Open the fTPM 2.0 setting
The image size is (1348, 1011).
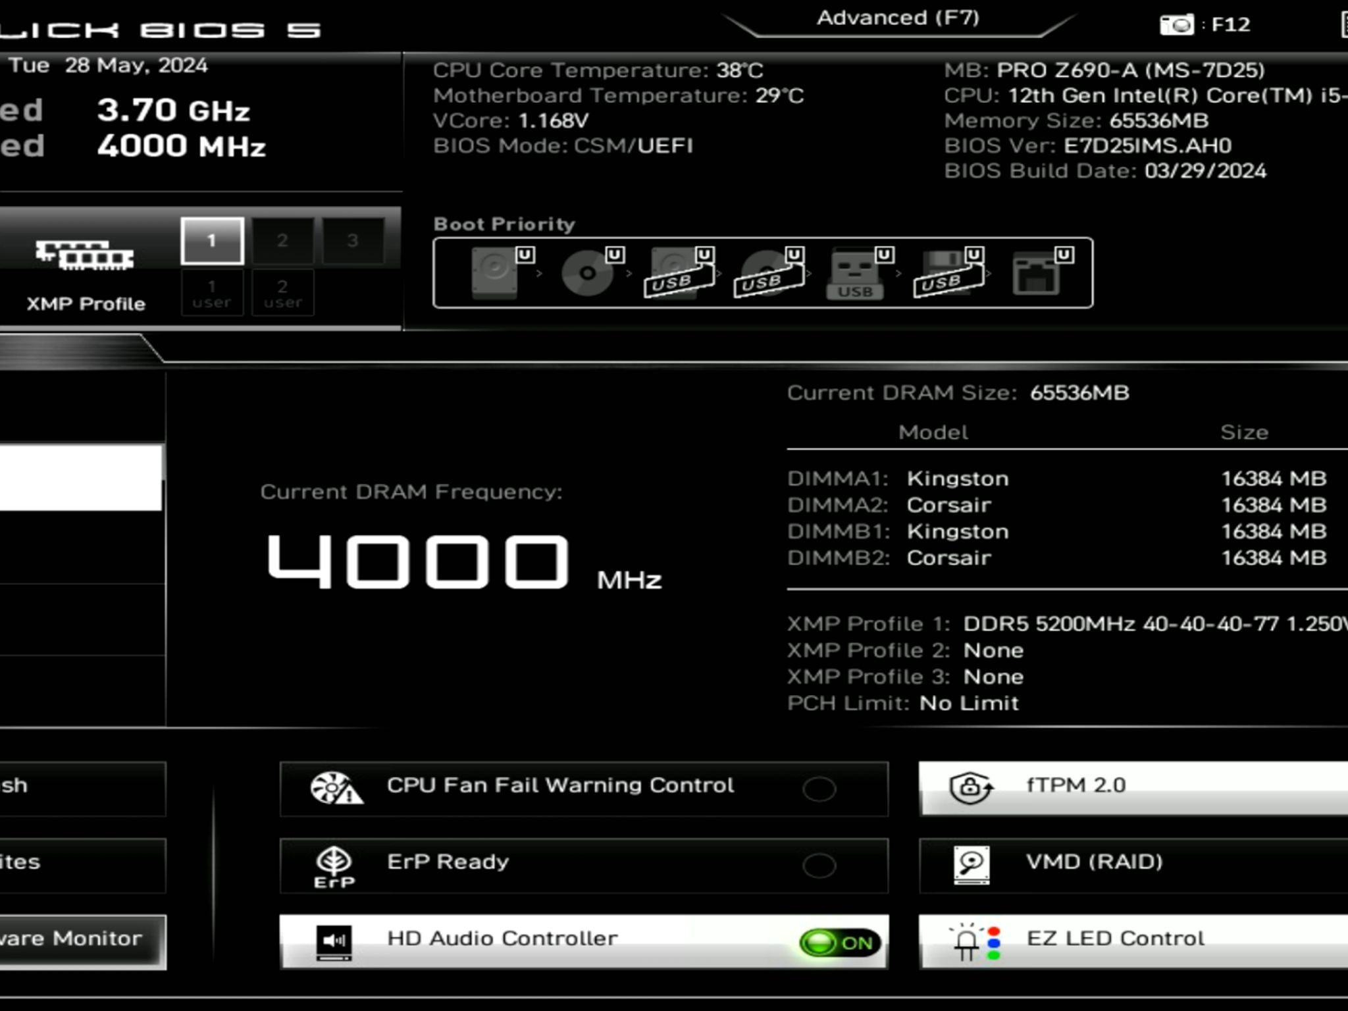(1133, 789)
